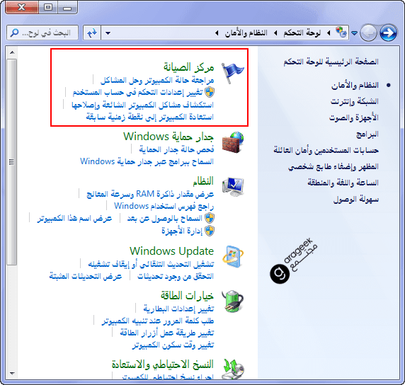The width and height of the screenshot is (405, 385).
Task: Open the recent pages dropdown arrow
Action: [x=354, y=33]
